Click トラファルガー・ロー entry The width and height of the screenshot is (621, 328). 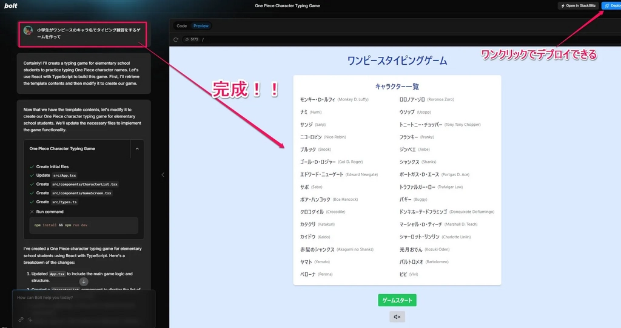(x=431, y=187)
